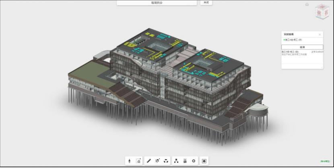334x168 pixels.
Task: Click the 每周例会 title bar
Action: tap(157, 3)
